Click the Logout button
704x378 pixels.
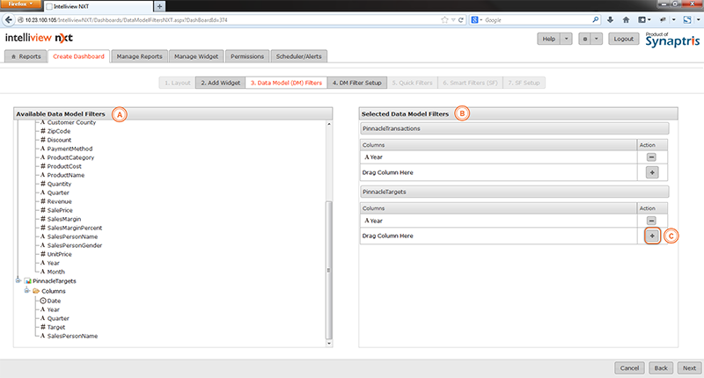(x=624, y=39)
